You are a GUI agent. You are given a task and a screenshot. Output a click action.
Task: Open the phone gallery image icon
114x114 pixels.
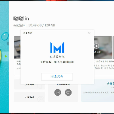tap(58, 92)
